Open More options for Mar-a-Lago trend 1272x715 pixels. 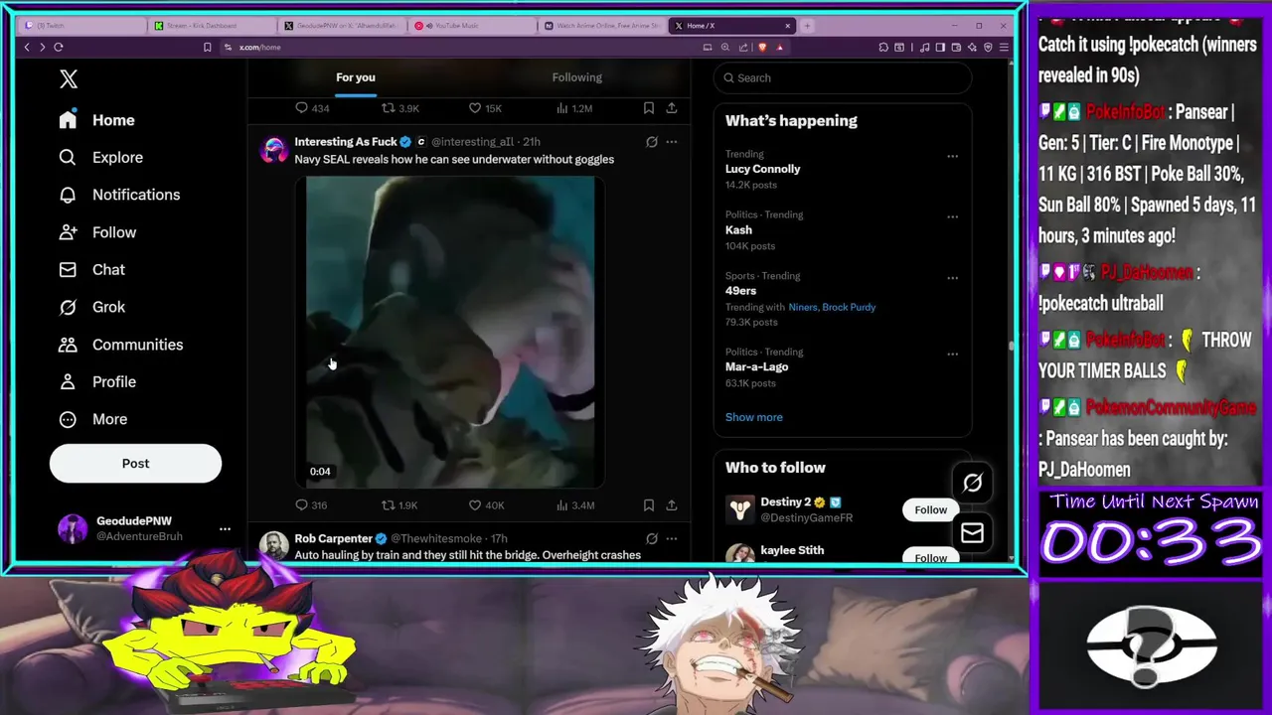click(x=952, y=354)
